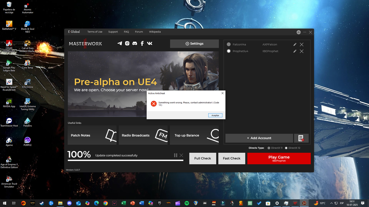Click Aceptar in the Anticheat dialog
Image resolution: width=369 pixels, height=207 pixels.
click(x=215, y=115)
